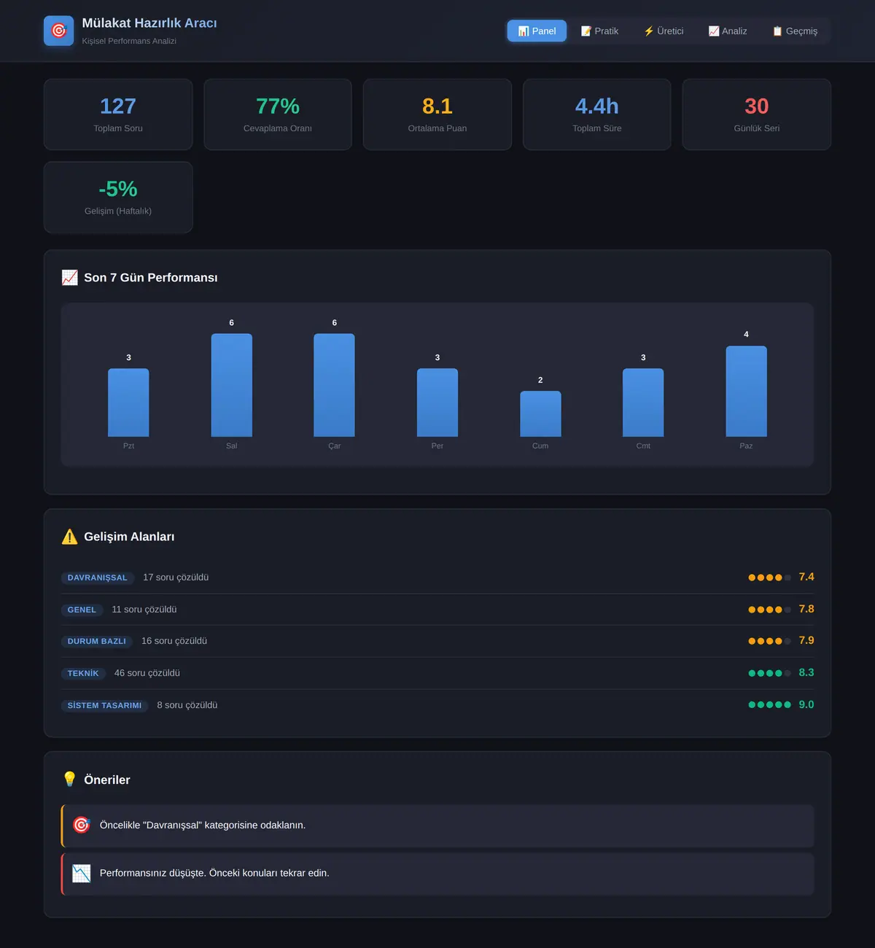Viewport: 875px width, 948px height.
Task: Click the 7.9 score for Durum Bazlı
Action: 806,640
